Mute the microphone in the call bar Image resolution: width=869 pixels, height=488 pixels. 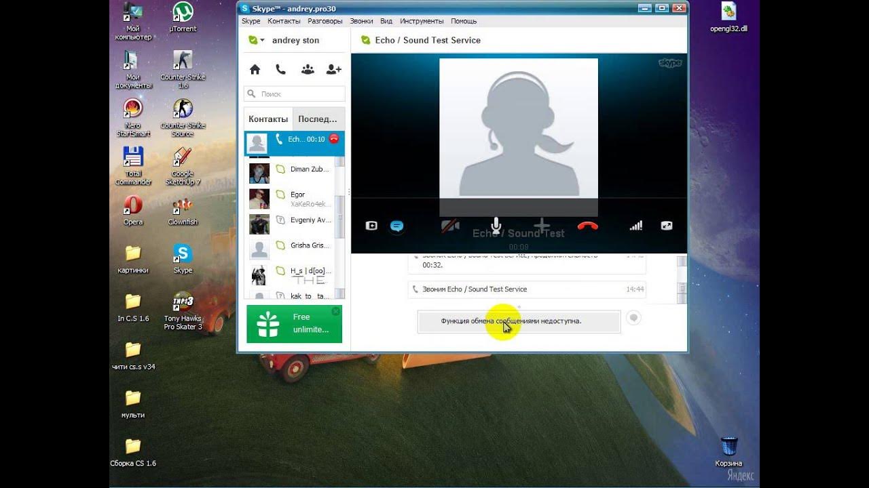tap(496, 226)
